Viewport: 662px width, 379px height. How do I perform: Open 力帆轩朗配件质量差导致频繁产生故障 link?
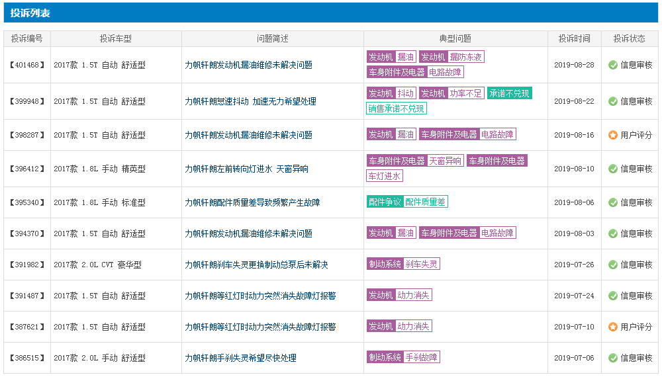coord(252,202)
